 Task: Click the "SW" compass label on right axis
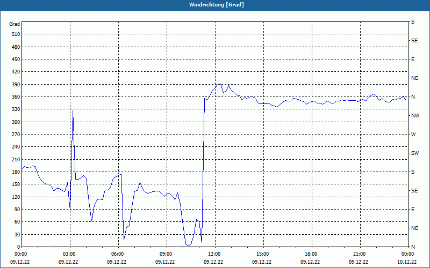click(415, 153)
